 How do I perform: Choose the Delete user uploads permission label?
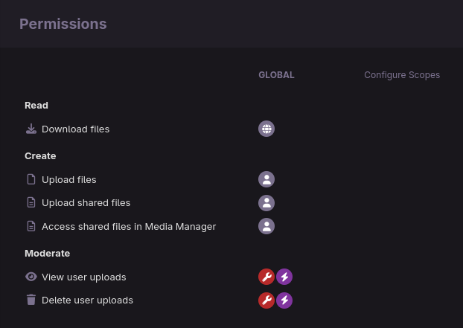coord(87,300)
